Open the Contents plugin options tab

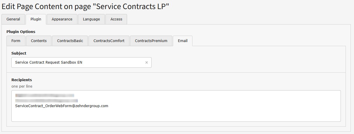pos(39,41)
